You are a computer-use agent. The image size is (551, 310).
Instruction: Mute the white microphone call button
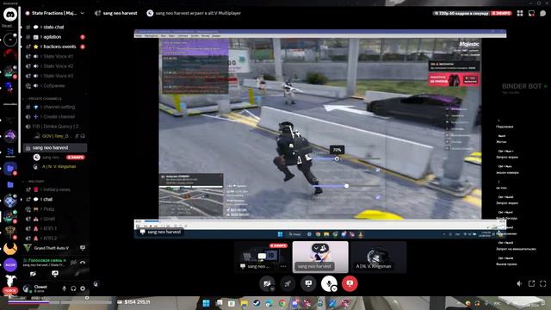click(329, 283)
